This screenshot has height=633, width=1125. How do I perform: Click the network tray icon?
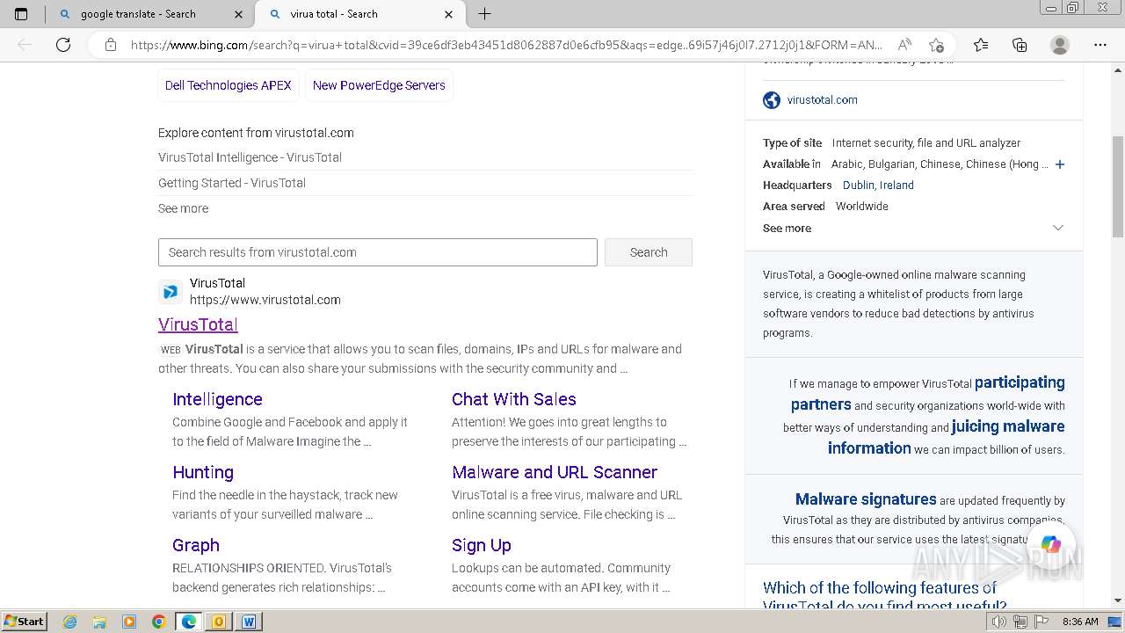click(x=1020, y=622)
